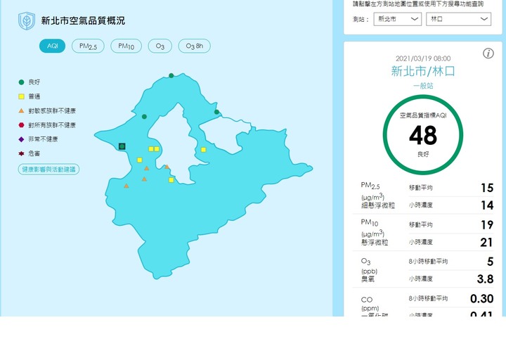Screen dimensions: 506x363
Task: Open 健康影響與活動建議 health advice button
Action: 48,170
